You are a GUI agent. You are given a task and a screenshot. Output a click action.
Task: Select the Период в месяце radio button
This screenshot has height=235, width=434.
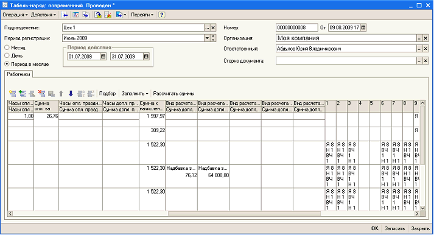click(7, 64)
